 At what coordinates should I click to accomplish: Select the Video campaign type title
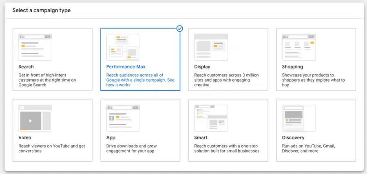pos(25,137)
